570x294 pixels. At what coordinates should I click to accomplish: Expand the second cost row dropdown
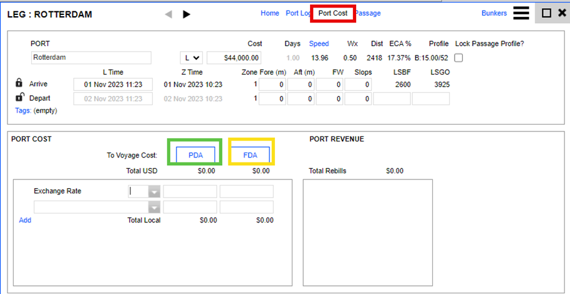pos(154,207)
